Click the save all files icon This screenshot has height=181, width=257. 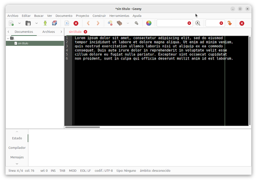54,23
